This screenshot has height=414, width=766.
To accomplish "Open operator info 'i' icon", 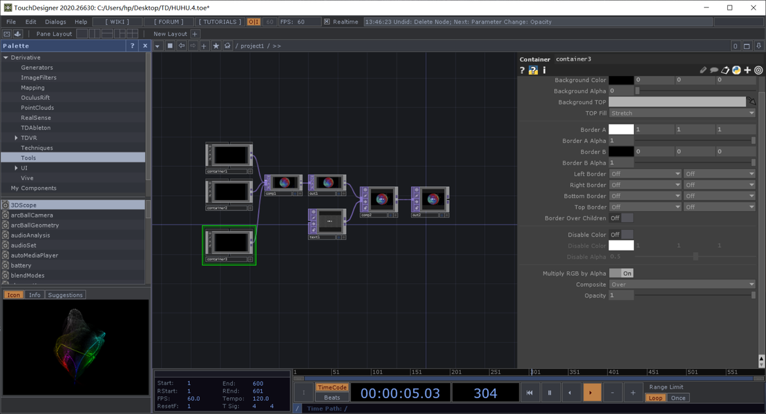I will tap(544, 70).
